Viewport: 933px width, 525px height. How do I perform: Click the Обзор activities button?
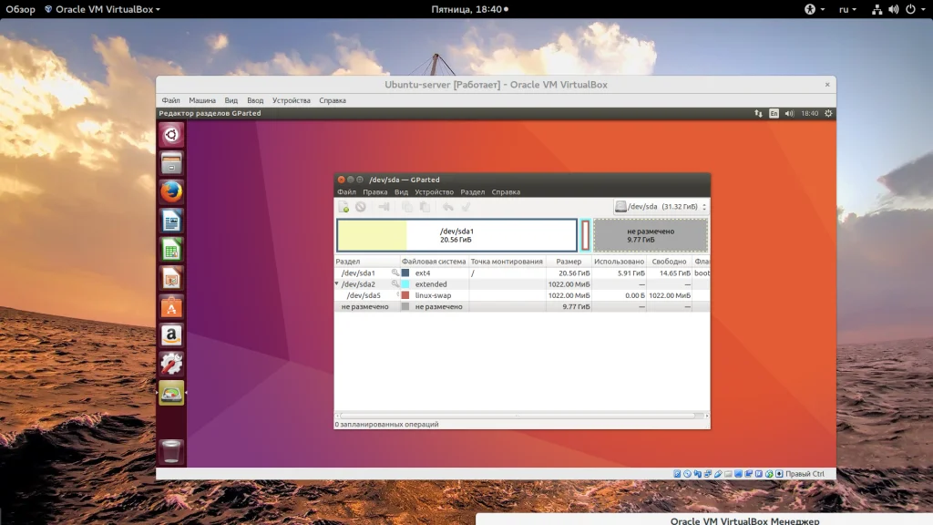click(20, 9)
